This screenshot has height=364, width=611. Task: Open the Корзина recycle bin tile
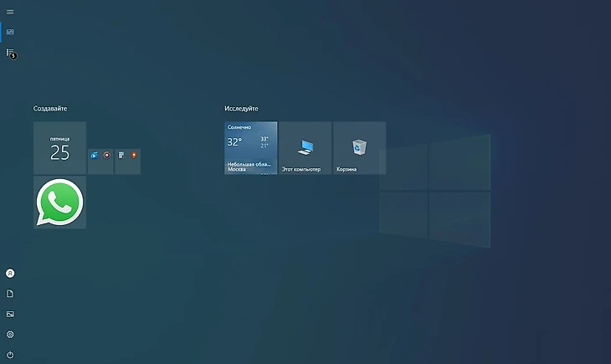pos(359,148)
